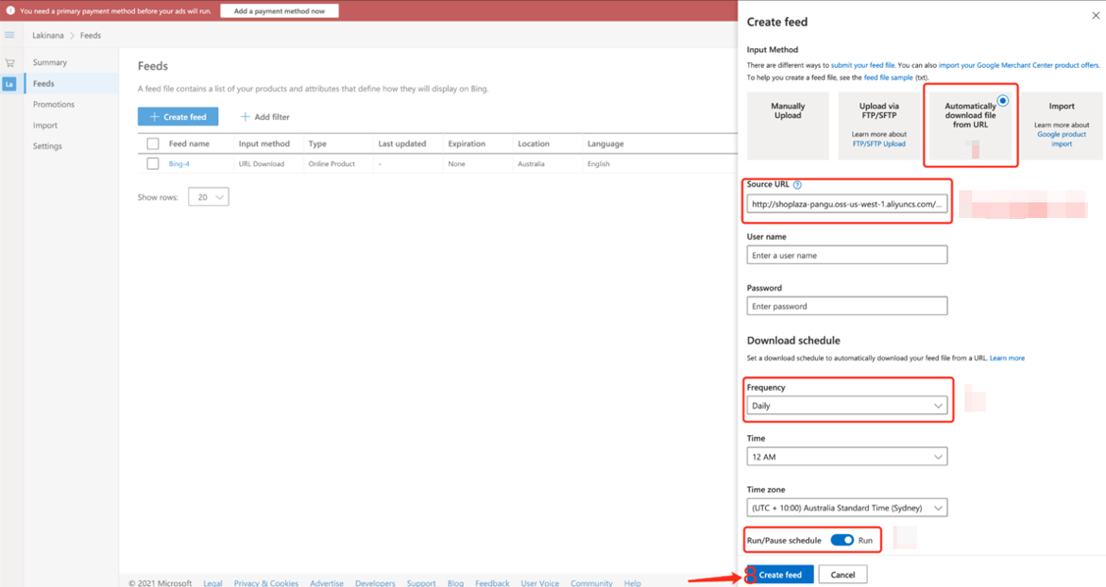Click the Last updated column header
The width and height of the screenshot is (1106, 587).
pos(402,143)
